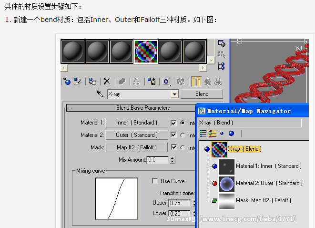This screenshot has width=315, height=228.
Task: Select Material 2: Outer in Navigator tree
Action: 269,183
